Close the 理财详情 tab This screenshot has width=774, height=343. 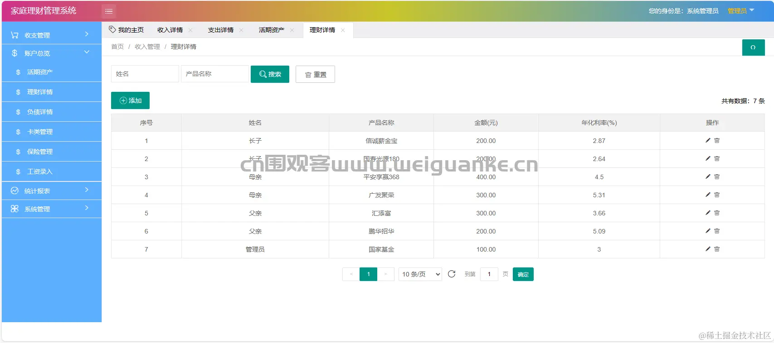point(343,30)
